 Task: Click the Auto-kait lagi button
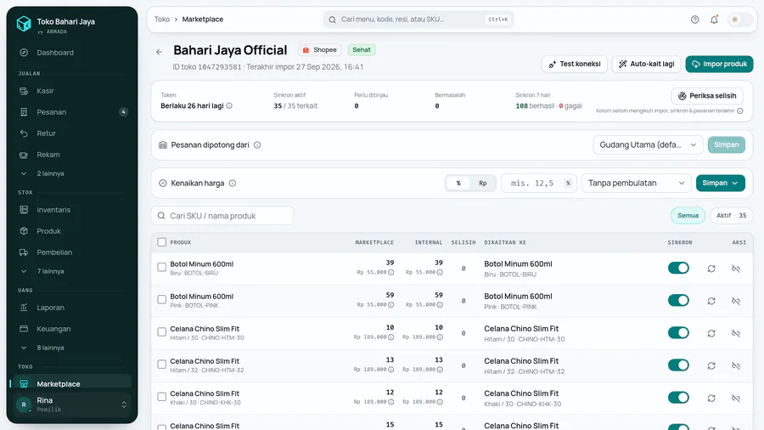(x=646, y=64)
